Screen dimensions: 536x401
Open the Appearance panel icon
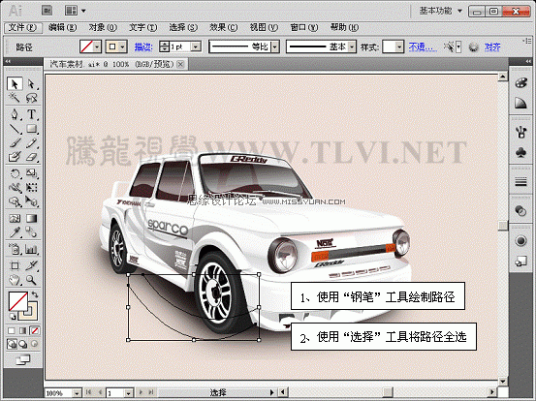(520, 241)
